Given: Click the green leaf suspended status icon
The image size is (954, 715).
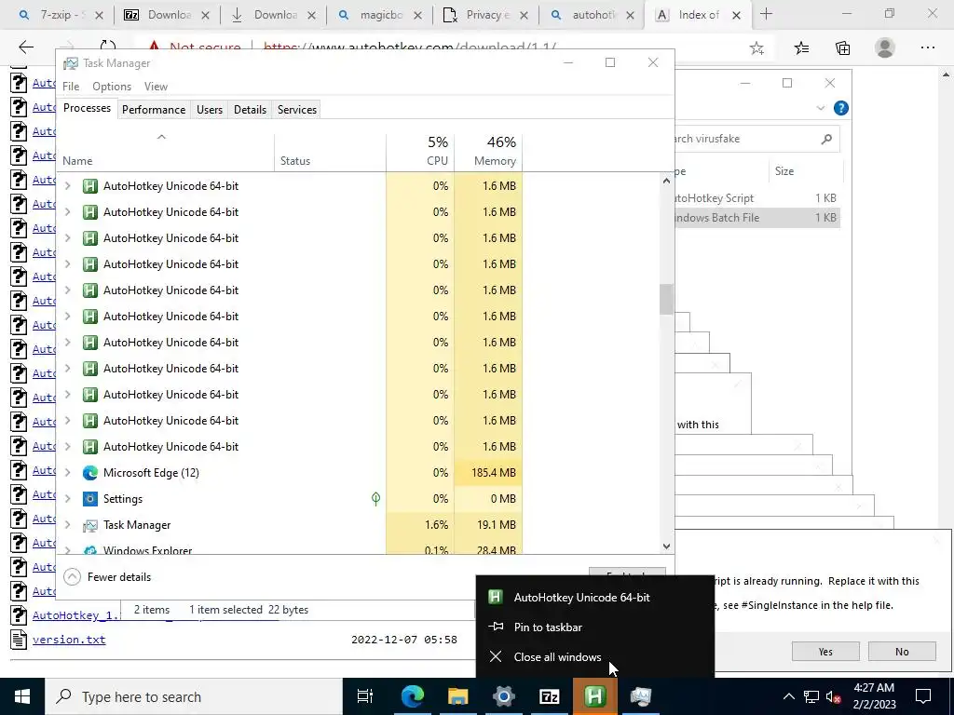Looking at the screenshot, I should (x=375, y=499).
